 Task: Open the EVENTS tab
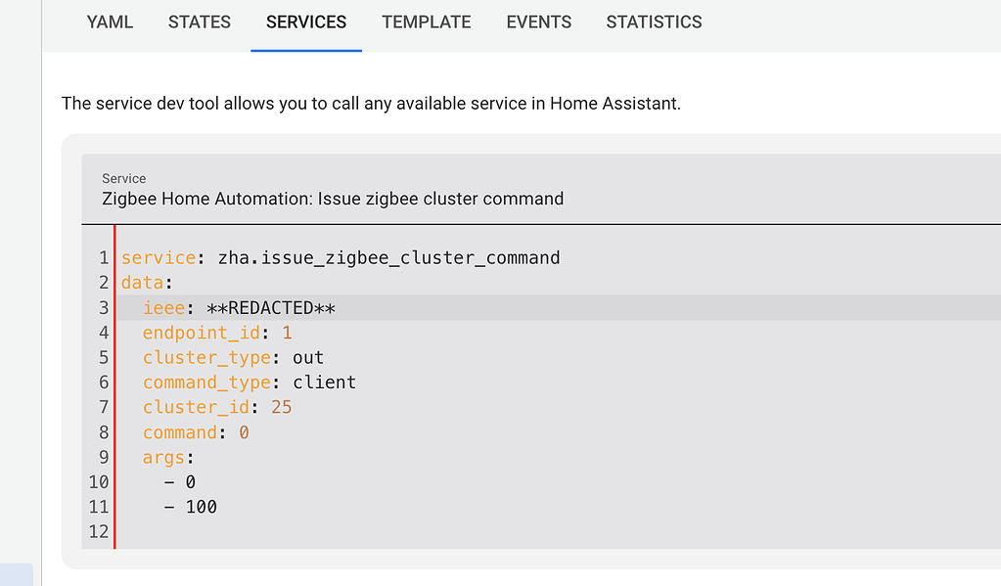tap(539, 23)
